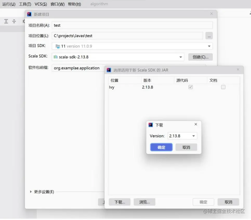The image size is (251, 220).
Task: Open the 窗口(W) menu
Action: pos(57,4)
